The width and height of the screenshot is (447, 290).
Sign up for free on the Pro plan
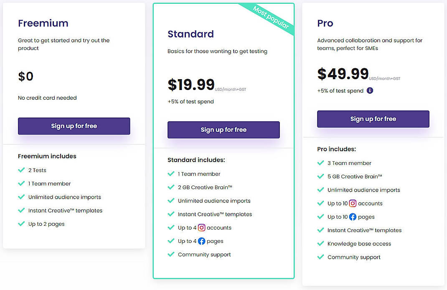point(373,119)
